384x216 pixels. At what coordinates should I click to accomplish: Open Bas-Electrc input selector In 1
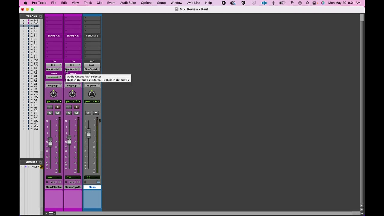pos(54,65)
